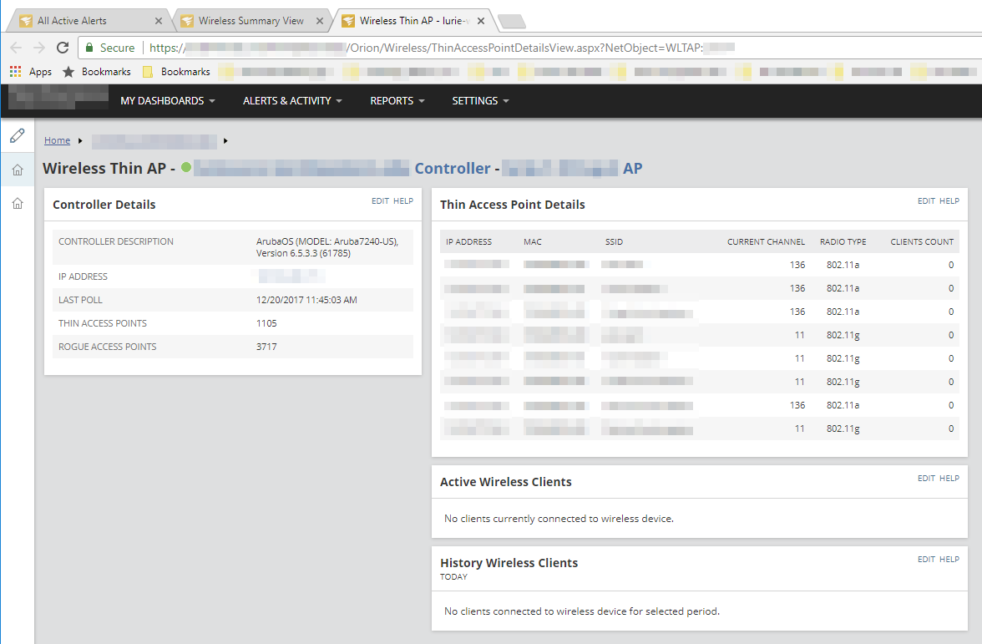Click the All Active Alerts tab favicon
The height and width of the screenshot is (644, 982).
26,21
